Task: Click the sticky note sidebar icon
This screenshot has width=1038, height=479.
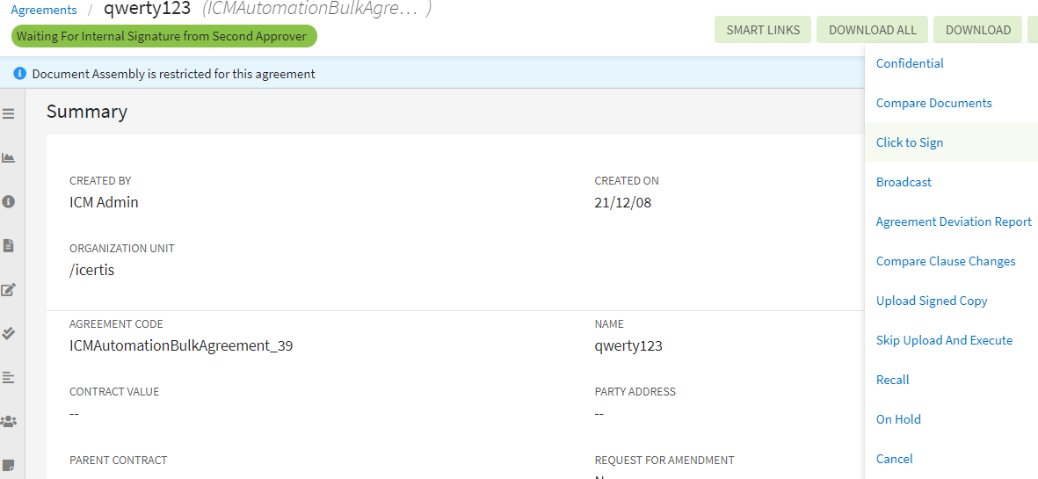Action: click(9, 465)
